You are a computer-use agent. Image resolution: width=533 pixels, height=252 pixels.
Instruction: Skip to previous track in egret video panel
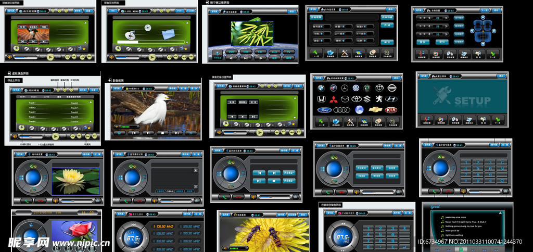tap(134, 133)
